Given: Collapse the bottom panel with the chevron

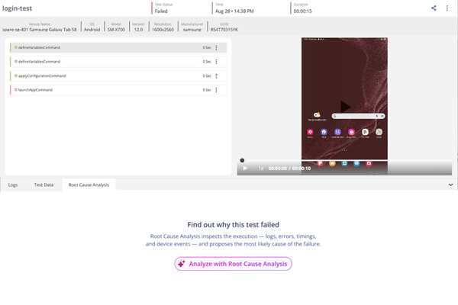Looking at the screenshot, I should pyautogui.click(x=450, y=185).
